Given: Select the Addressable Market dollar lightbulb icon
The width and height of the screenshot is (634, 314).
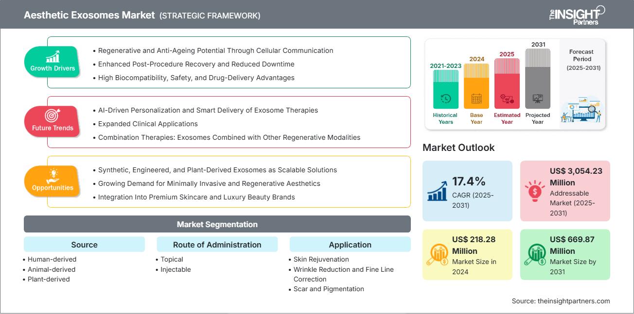Looking at the screenshot, I should [535, 191].
